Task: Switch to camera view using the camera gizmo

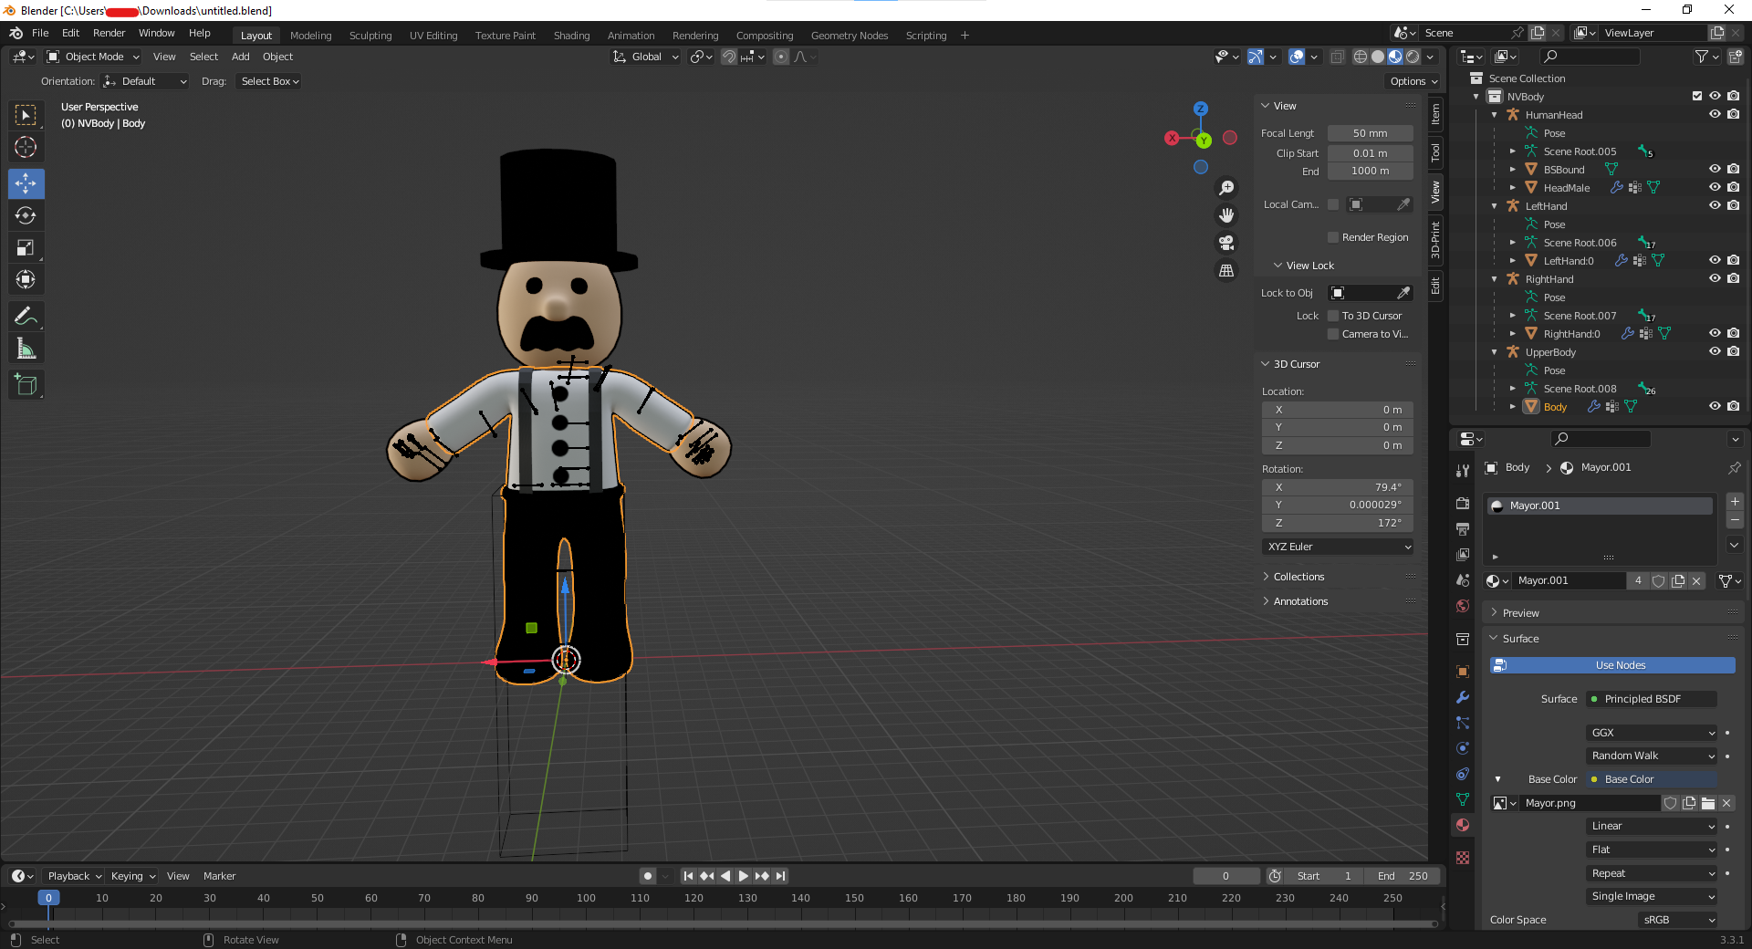Action: tap(1226, 243)
